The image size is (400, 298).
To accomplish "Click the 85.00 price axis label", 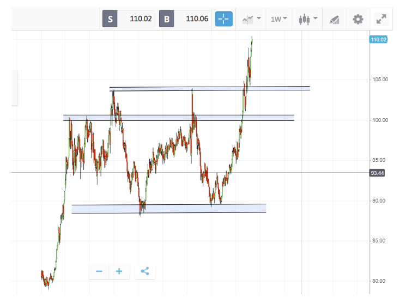I will 379,241.
